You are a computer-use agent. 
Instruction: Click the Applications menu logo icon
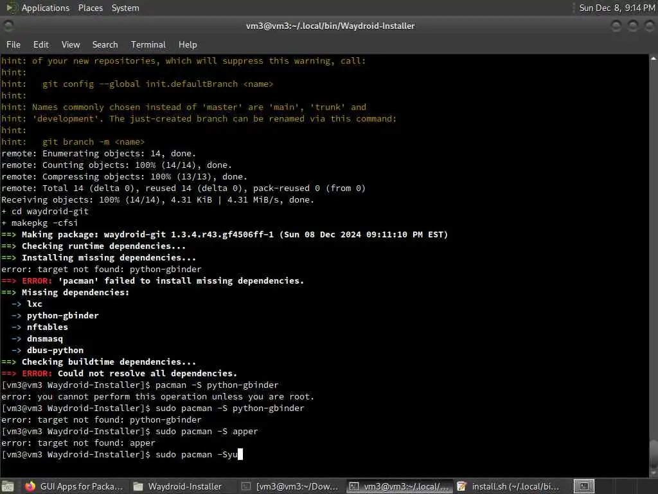(x=12, y=8)
